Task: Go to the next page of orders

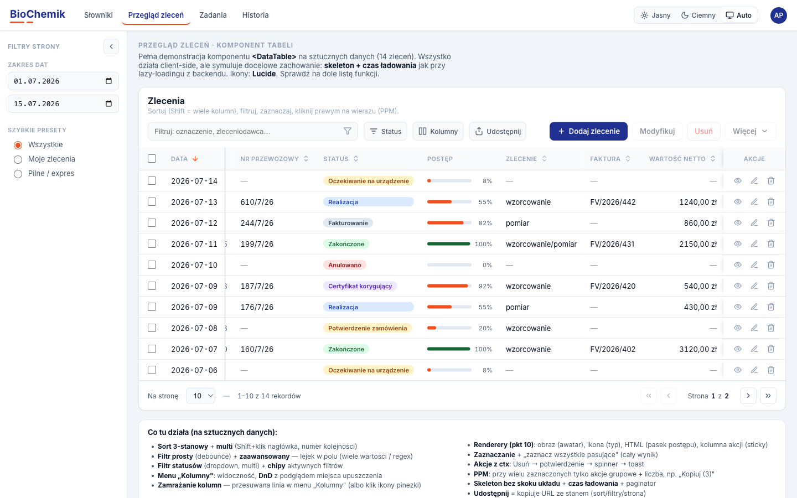Action: (748, 396)
